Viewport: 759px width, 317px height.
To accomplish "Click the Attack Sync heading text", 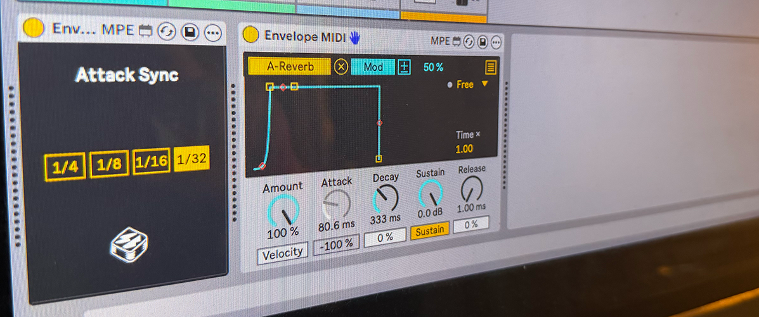I will pyautogui.click(x=127, y=75).
